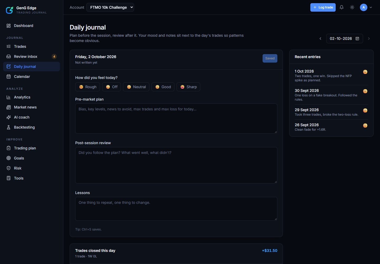Image resolution: width=380 pixels, height=264 pixels.
Task: Select the Off mood option
Action: tap(111, 87)
